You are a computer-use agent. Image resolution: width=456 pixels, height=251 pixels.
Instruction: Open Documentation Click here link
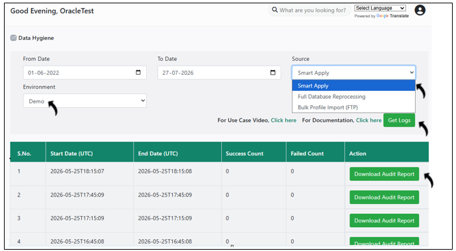[369, 120]
